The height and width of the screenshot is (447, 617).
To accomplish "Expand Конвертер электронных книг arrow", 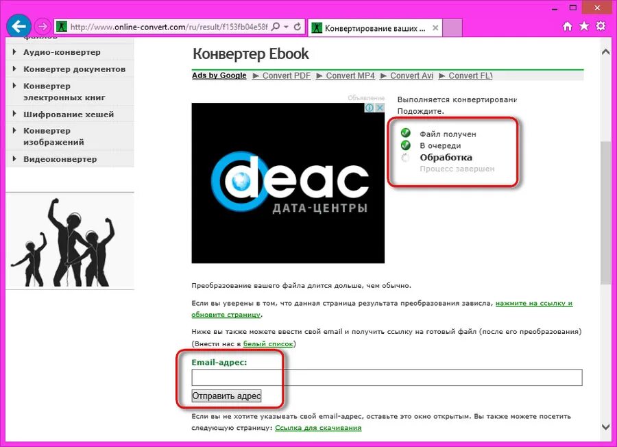I will point(14,86).
